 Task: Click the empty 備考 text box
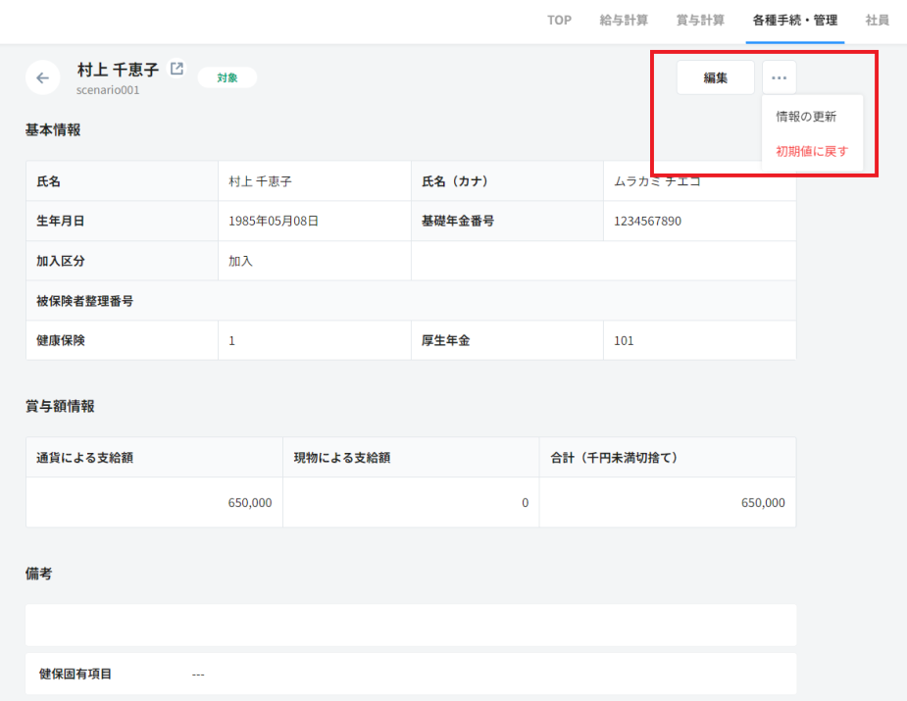point(411,625)
